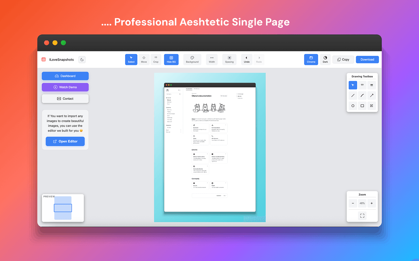Select the arrow drawing tool
The width and height of the screenshot is (419, 261).
372,96
